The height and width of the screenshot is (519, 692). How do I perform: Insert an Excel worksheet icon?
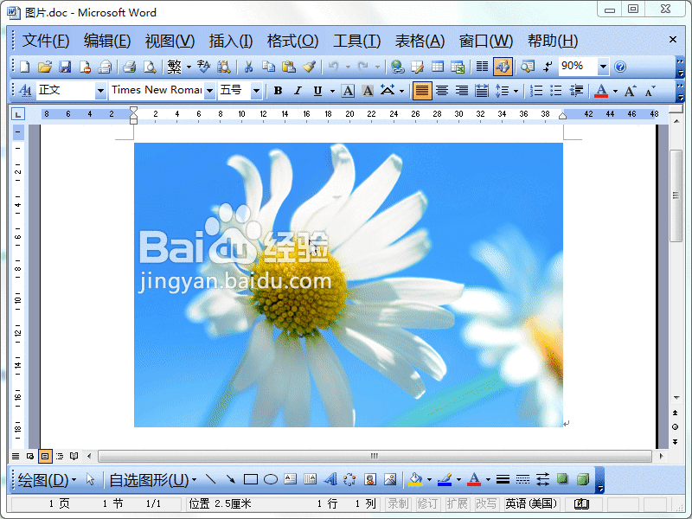click(458, 67)
